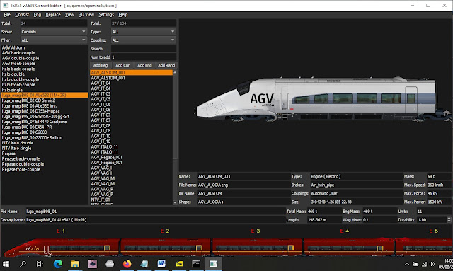Click the engine list vertical scrollbar

coord(175,137)
